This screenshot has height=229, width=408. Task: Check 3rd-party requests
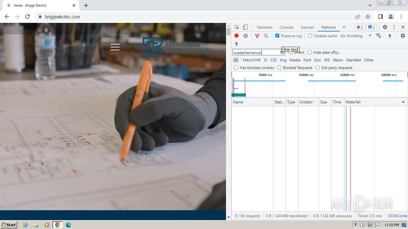click(317, 67)
